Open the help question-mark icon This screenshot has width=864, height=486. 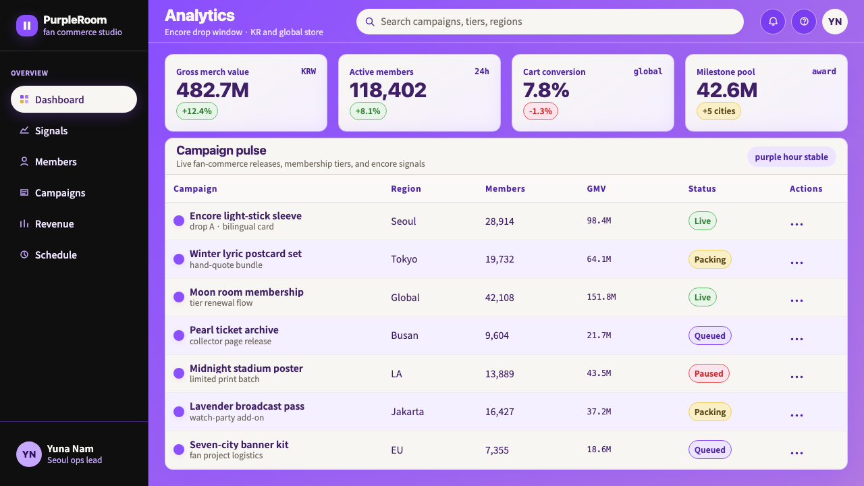[804, 22]
